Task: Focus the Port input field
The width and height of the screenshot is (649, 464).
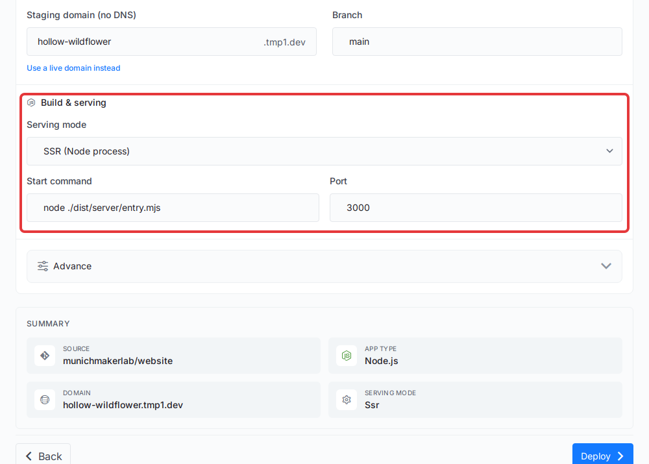Action: coord(476,208)
